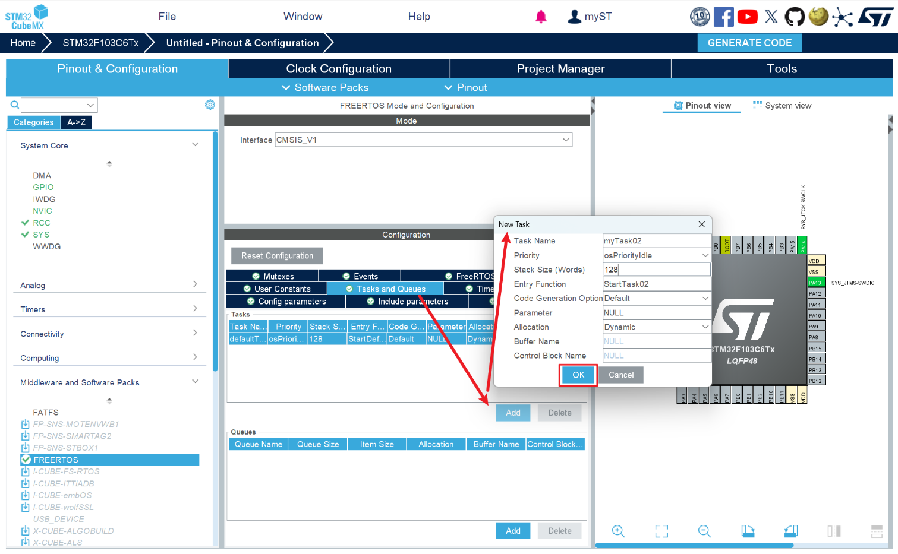Edit the Task Name field myTask02

click(x=657, y=240)
